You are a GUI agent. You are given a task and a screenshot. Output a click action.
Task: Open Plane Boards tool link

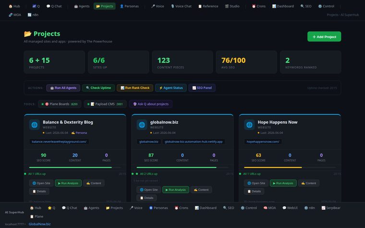[60, 104]
